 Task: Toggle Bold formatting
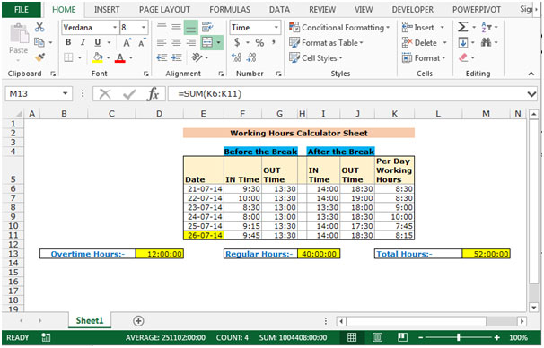tap(68, 42)
